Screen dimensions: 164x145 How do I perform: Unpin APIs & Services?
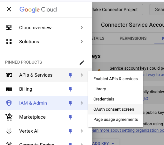tap(70, 75)
